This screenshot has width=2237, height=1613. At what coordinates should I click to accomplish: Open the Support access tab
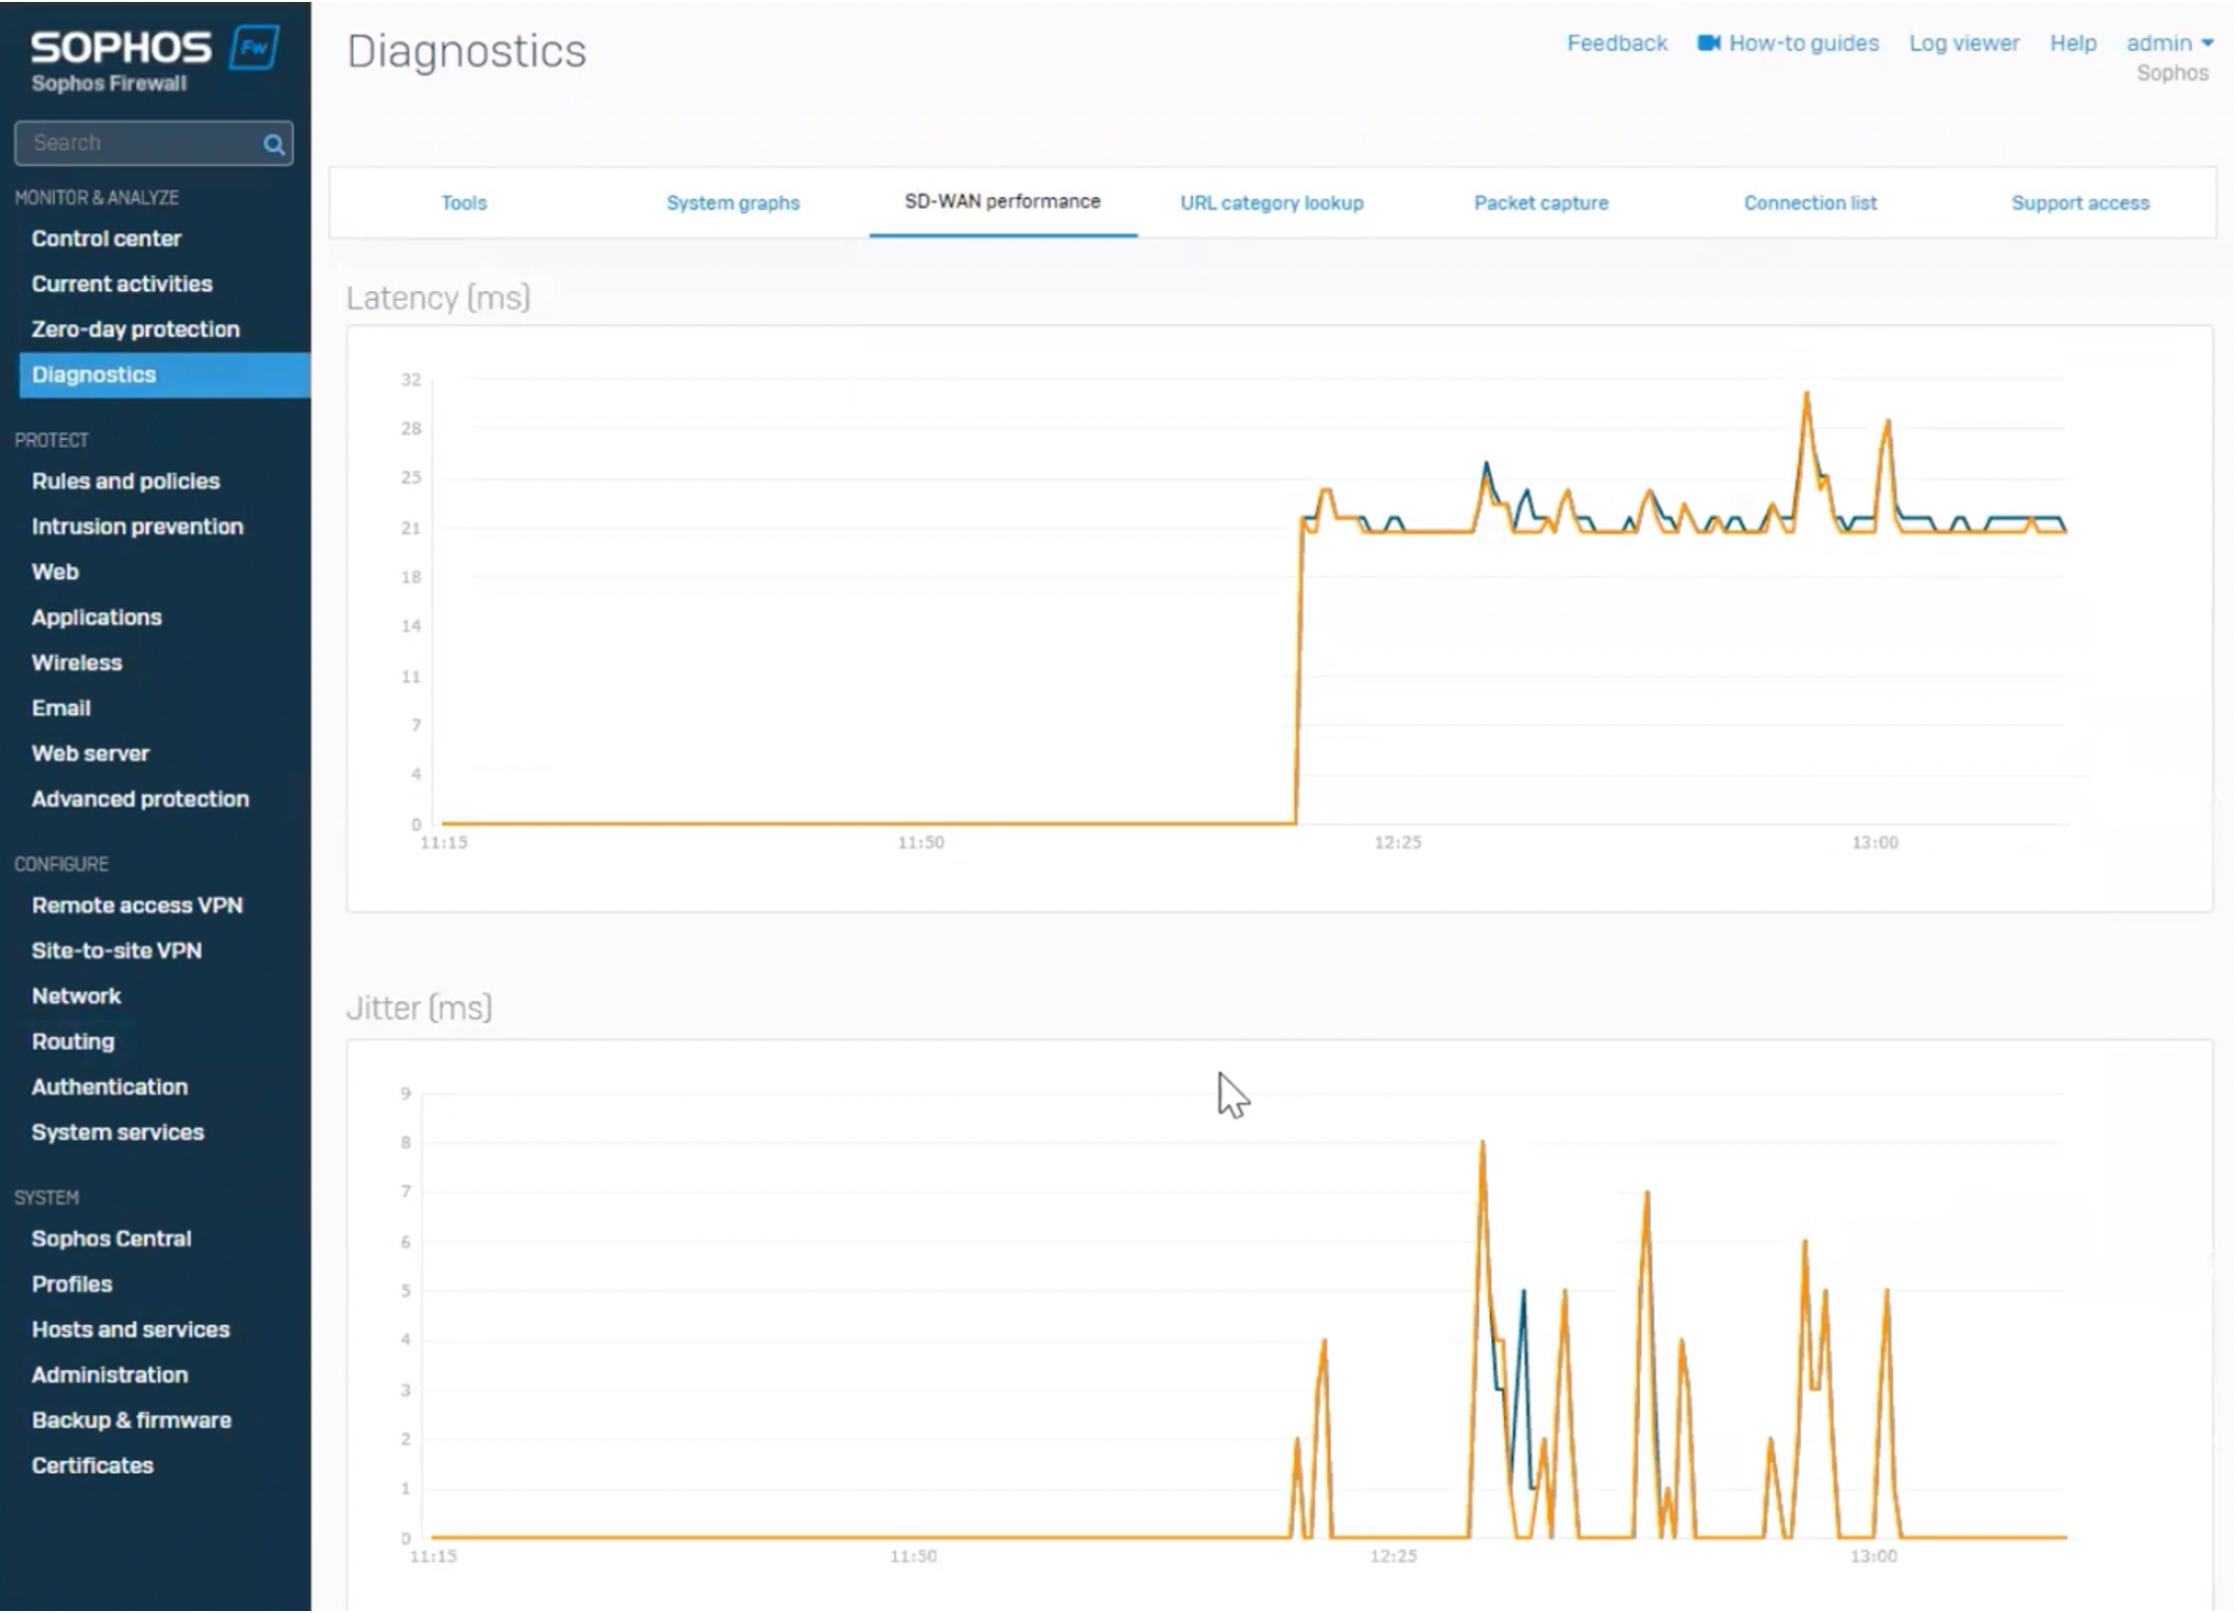coord(2079,203)
